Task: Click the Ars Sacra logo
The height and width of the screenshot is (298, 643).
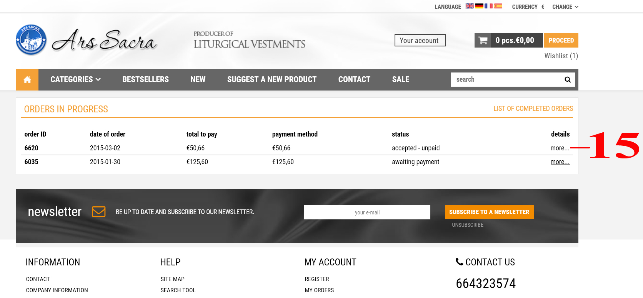Action: pos(86,40)
